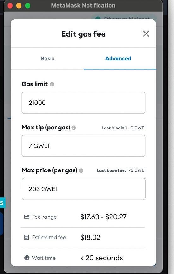Click the fee range $17.63 - $20.27 value
Image resolution: width=174 pixels, height=274 pixels.
pyautogui.click(x=103, y=217)
